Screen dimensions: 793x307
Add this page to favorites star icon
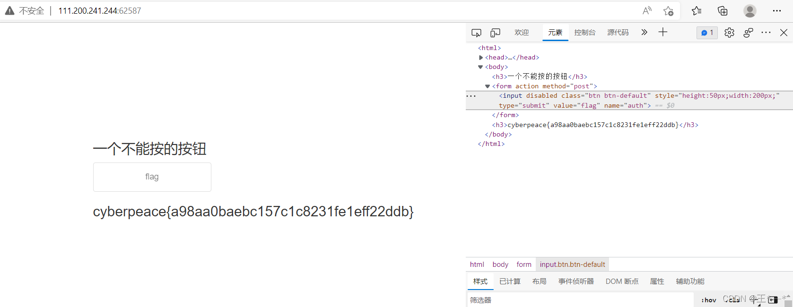click(x=668, y=11)
